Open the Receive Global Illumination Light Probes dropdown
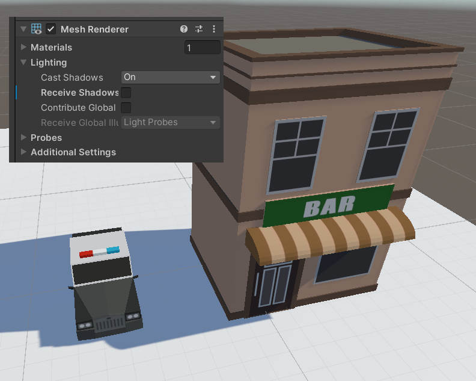 pos(171,122)
